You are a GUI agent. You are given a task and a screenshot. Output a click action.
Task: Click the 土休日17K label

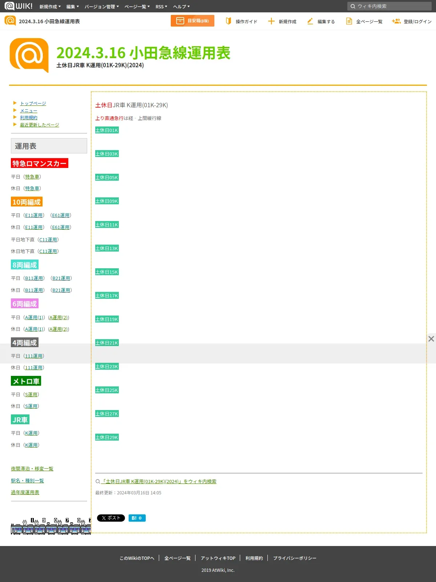click(x=107, y=296)
